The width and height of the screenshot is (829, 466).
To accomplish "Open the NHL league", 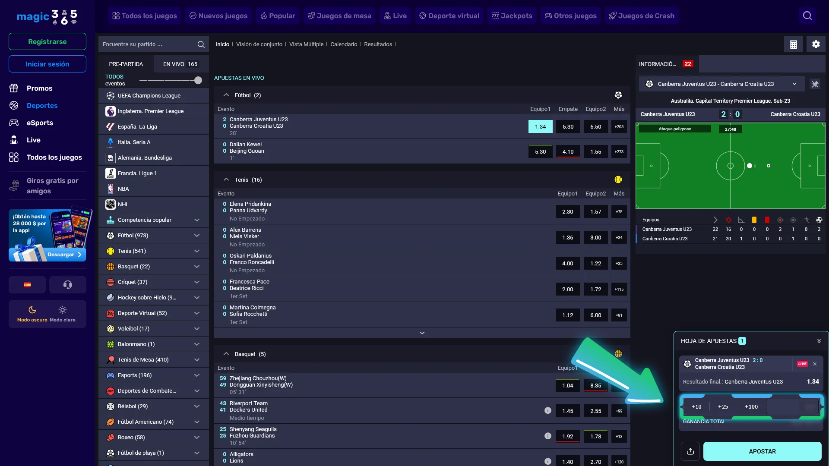I will point(154,205).
